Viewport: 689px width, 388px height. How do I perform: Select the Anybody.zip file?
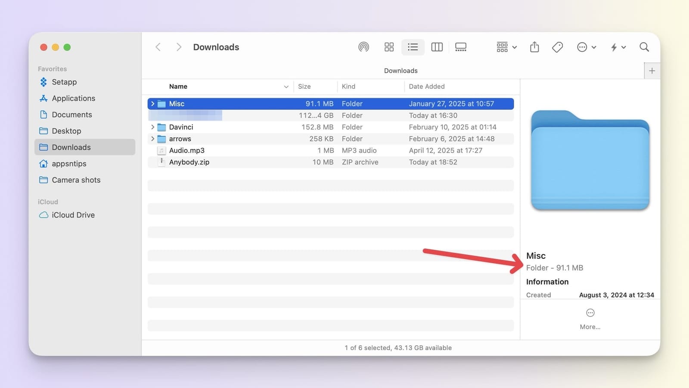[x=189, y=162]
